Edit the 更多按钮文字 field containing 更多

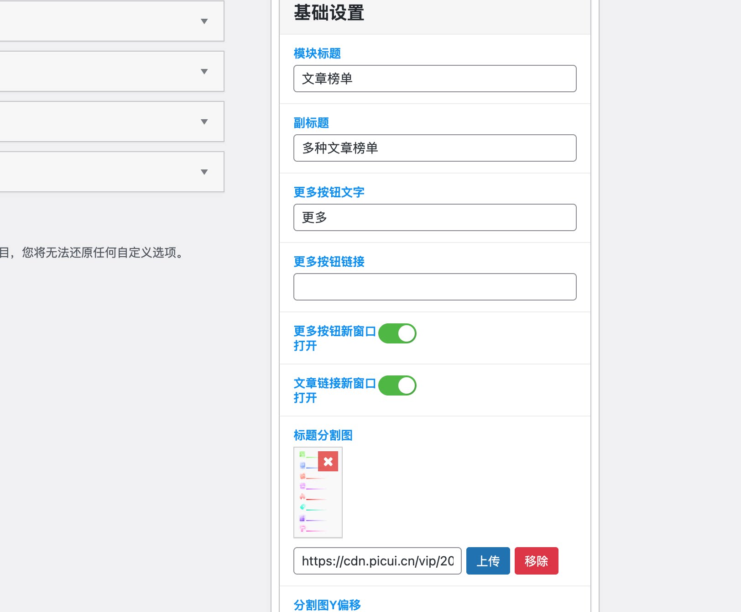pyautogui.click(x=434, y=217)
